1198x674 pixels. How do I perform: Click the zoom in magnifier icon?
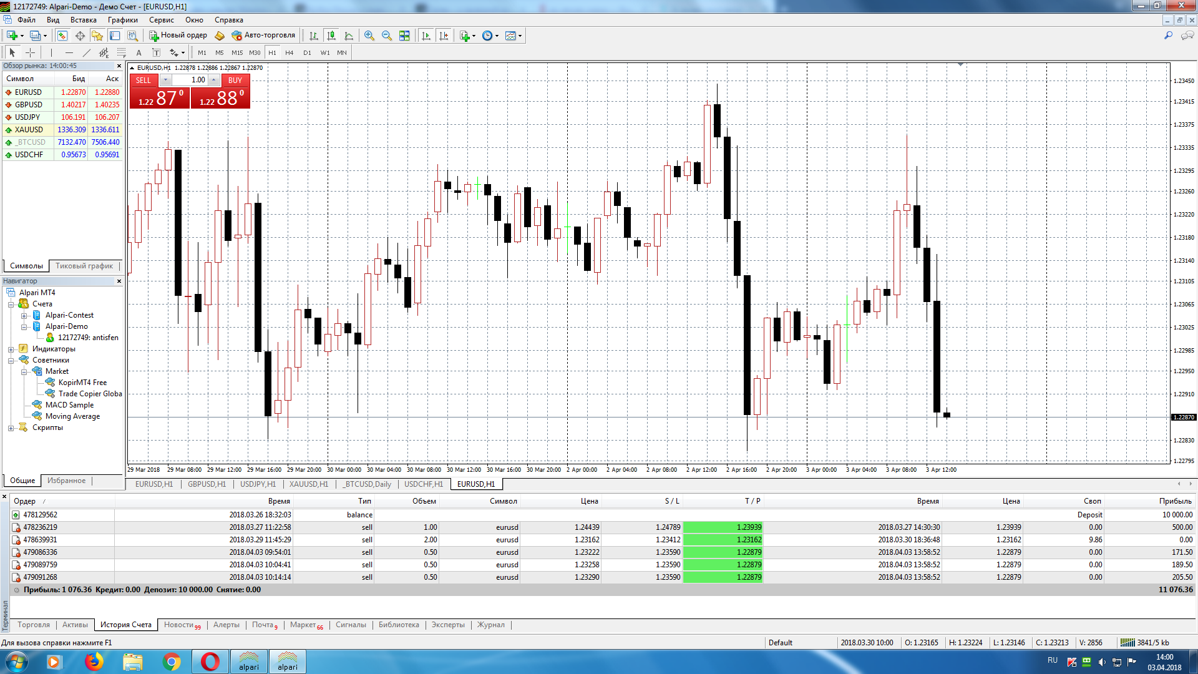click(x=369, y=36)
